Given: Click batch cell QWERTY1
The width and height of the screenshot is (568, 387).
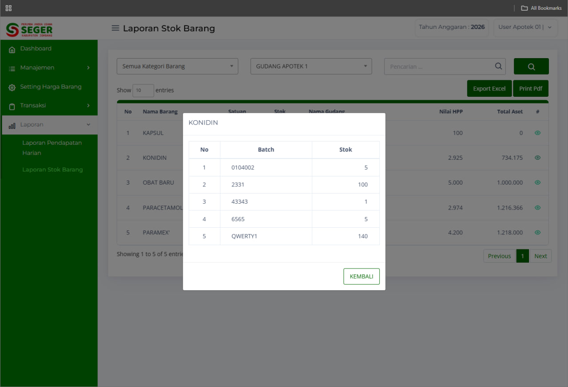Looking at the screenshot, I should [x=266, y=237].
